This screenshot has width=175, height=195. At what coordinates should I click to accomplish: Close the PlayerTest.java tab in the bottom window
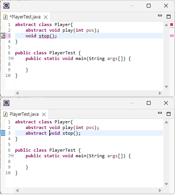[44, 114]
